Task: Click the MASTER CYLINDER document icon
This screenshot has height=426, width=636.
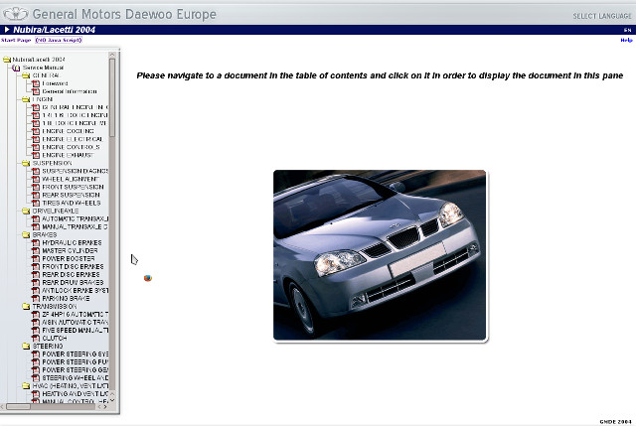Action: [x=36, y=250]
